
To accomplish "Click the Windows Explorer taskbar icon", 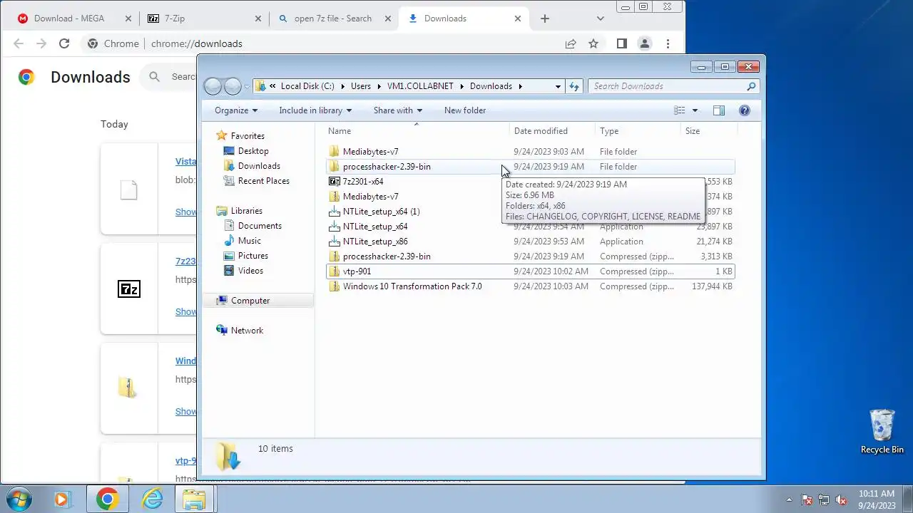I will tap(194, 499).
